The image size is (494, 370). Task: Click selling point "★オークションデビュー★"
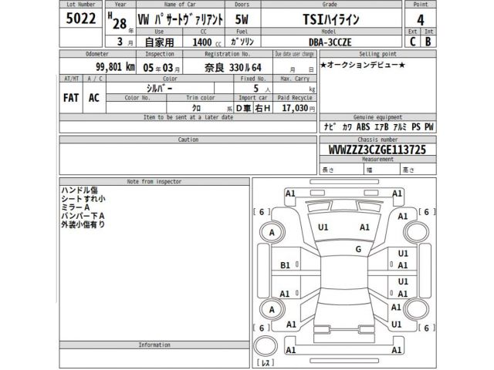tap(362, 65)
